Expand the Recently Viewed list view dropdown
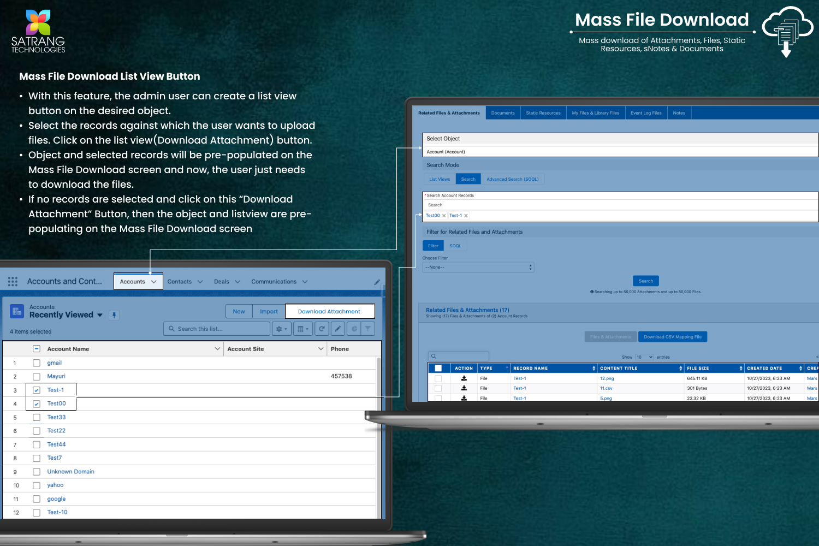Viewport: 819px width, 546px height. point(100,315)
